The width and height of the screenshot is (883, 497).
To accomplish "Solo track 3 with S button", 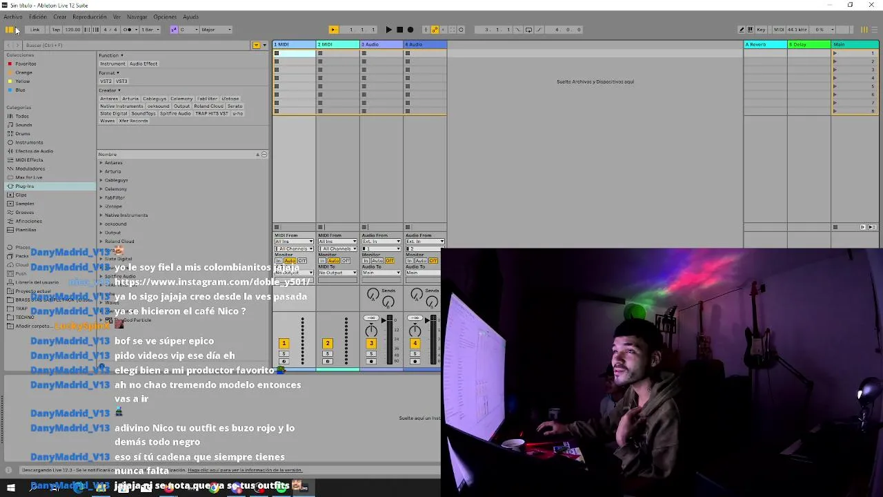I will (371, 353).
